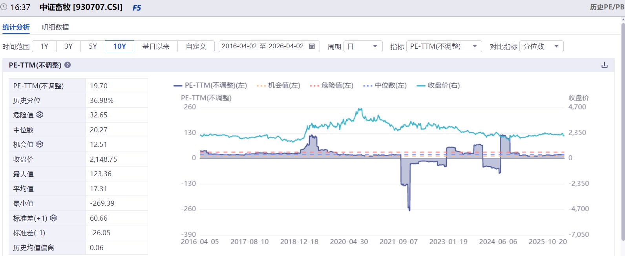Open the 对比指标 分位数 dropdown
The height and width of the screenshot is (256, 625).
[x=541, y=46]
